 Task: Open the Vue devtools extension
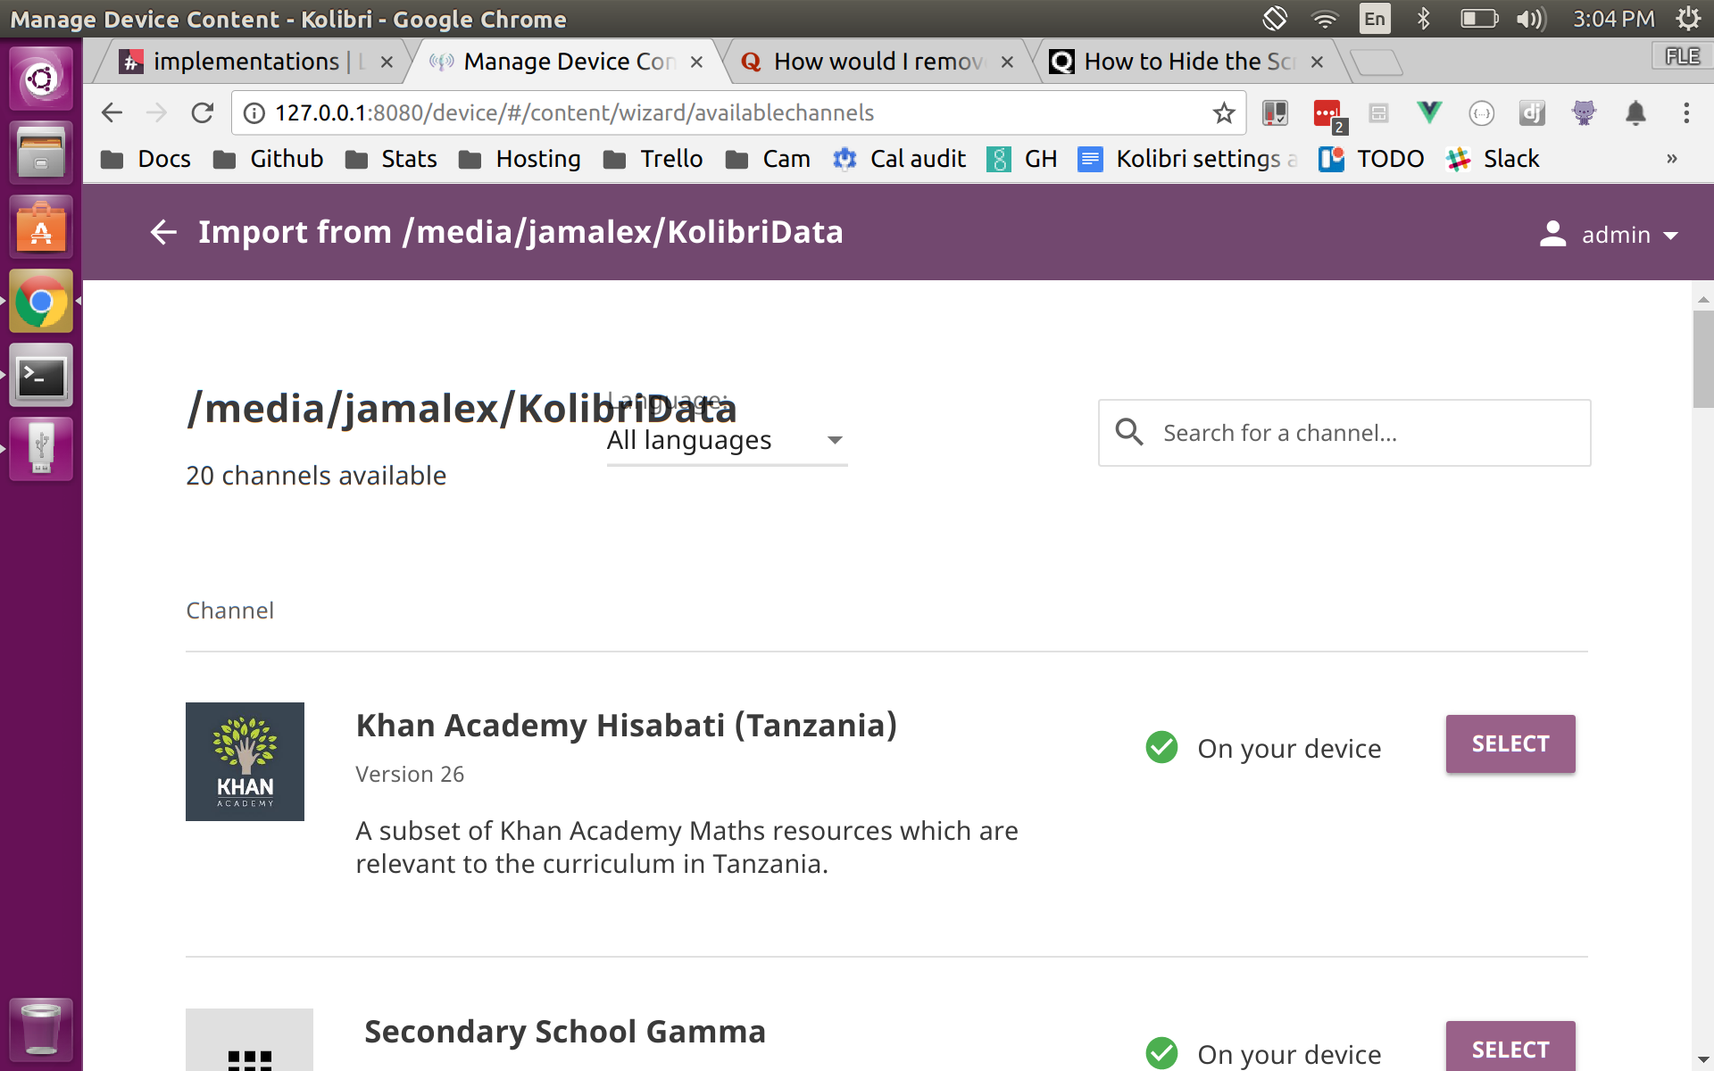click(x=1429, y=112)
